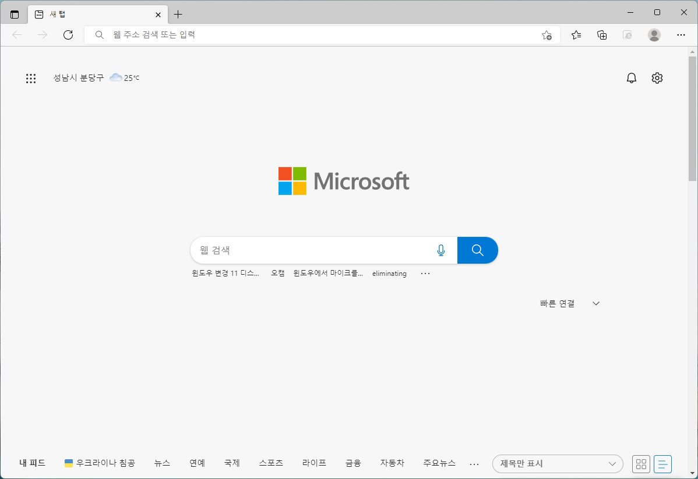The width and height of the screenshot is (698, 479).
Task: Open the 우크라이나 침공 feed tab
Action: [x=100, y=463]
